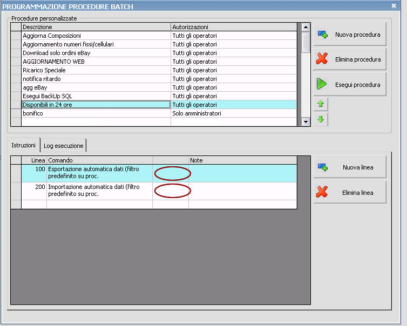Image resolution: width=407 pixels, height=326 pixels.
Task: Click the Descrizione column header
Action: [x=96, y=27]
